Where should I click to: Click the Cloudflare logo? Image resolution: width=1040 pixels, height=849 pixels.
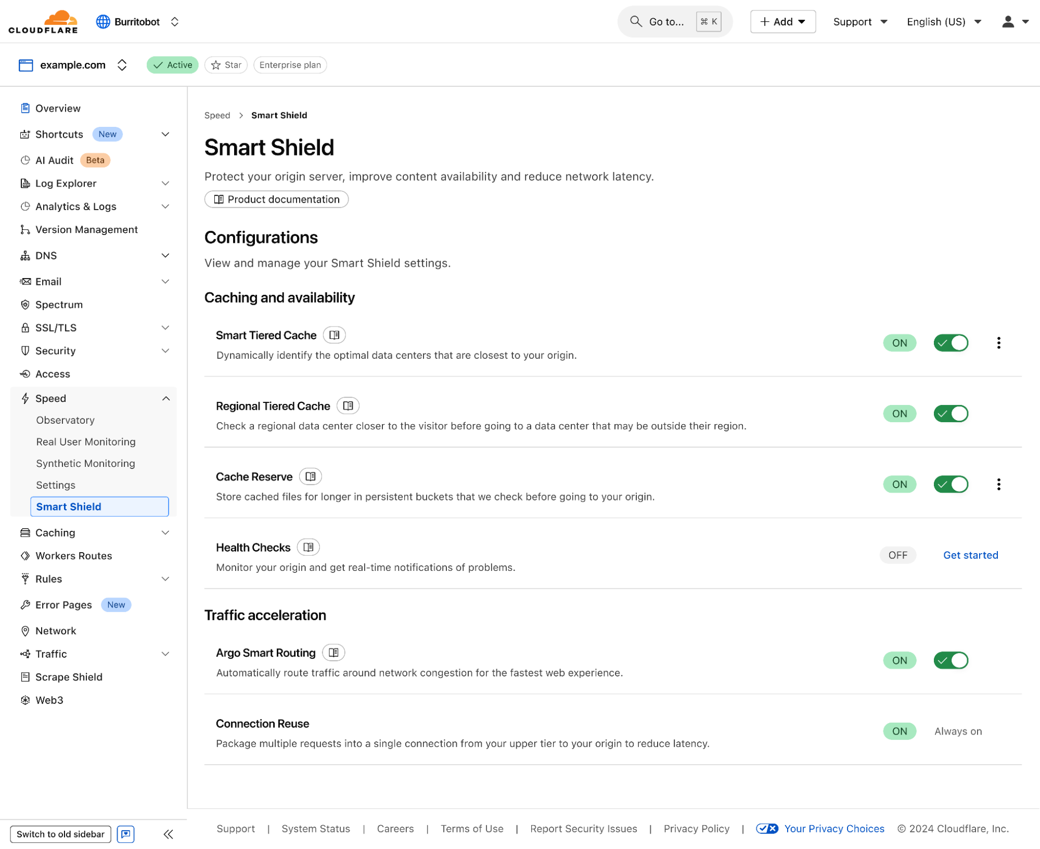coord(43,22)
